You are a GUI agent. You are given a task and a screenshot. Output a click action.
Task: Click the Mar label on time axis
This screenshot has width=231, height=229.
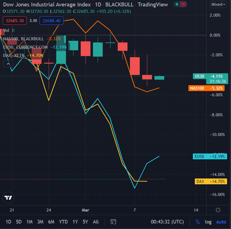tap(86, 210)
